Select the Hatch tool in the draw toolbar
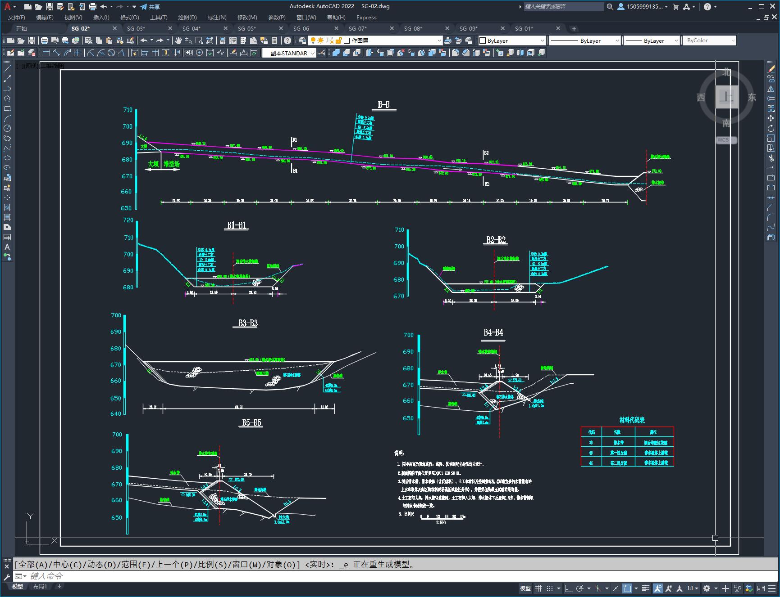780x597 pixels. (x=7, y=207)
